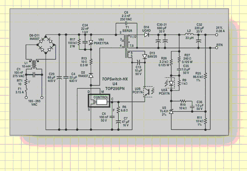Click the C36 1.0 µF 50 V label

tap(199, 105)
